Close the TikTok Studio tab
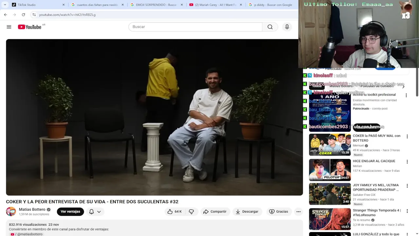Image resolution: width=419 pixels, height=236 pixels. (64, 5)
